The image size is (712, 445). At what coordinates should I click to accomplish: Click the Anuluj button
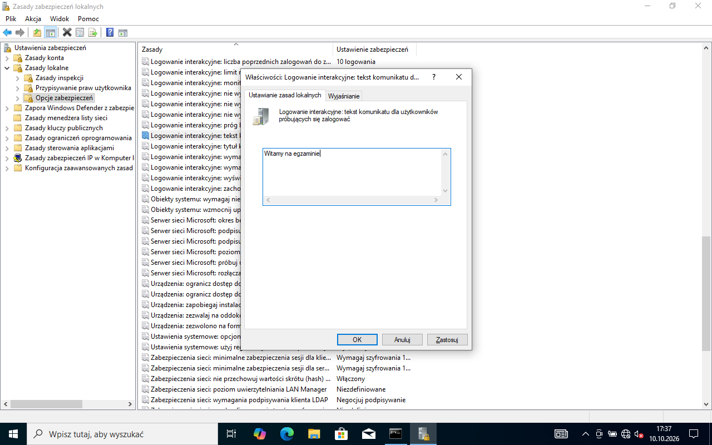[x=402, y=339]
